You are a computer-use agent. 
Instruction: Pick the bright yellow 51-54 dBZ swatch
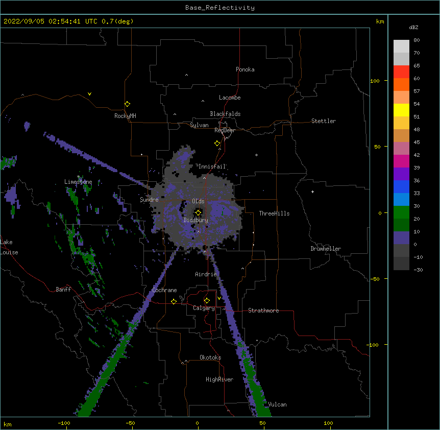point(401,110)
